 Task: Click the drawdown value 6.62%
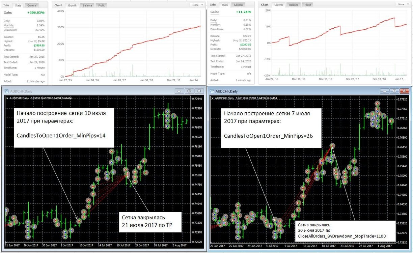[247, 29]
